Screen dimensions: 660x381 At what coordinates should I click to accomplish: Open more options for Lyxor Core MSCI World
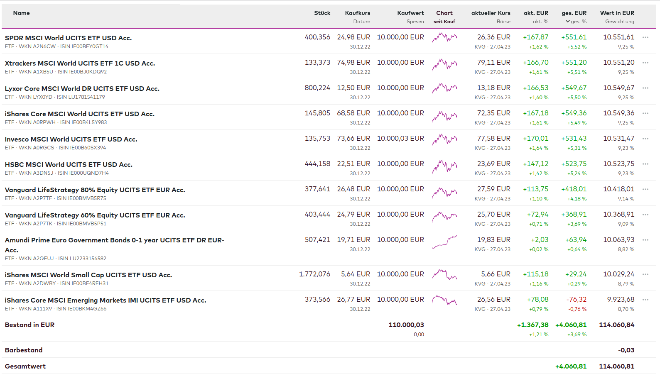645,88
